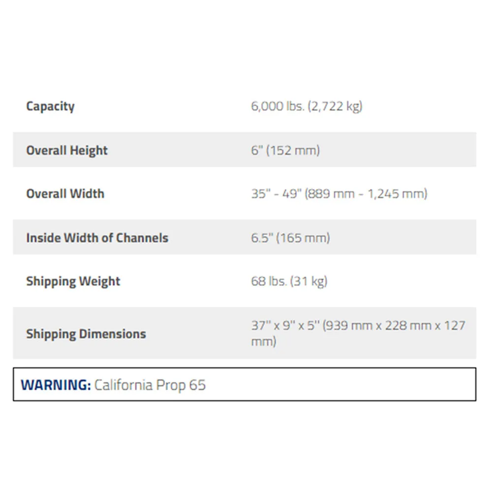Click the 68 lbs. (31 kg) value
492x492 pixels.
(x=289, y=281)
